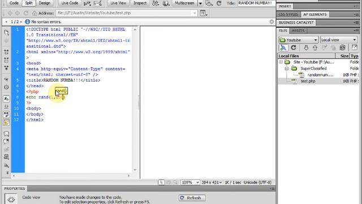This screenshot has height=204, width=362.
Task: Click the browser Back arrow icon
Action: click(x=10, y=13)
